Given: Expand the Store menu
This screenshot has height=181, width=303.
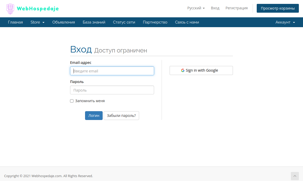Looking at the screenshot, I should click(37, 22).
